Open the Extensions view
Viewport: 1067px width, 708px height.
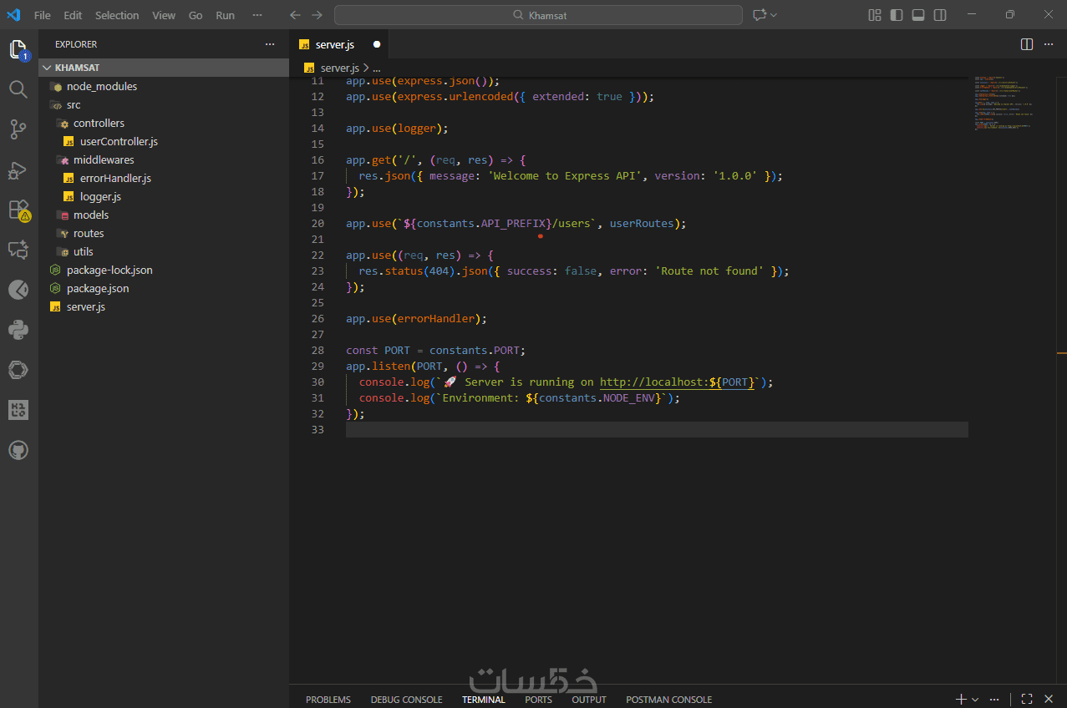18,210
